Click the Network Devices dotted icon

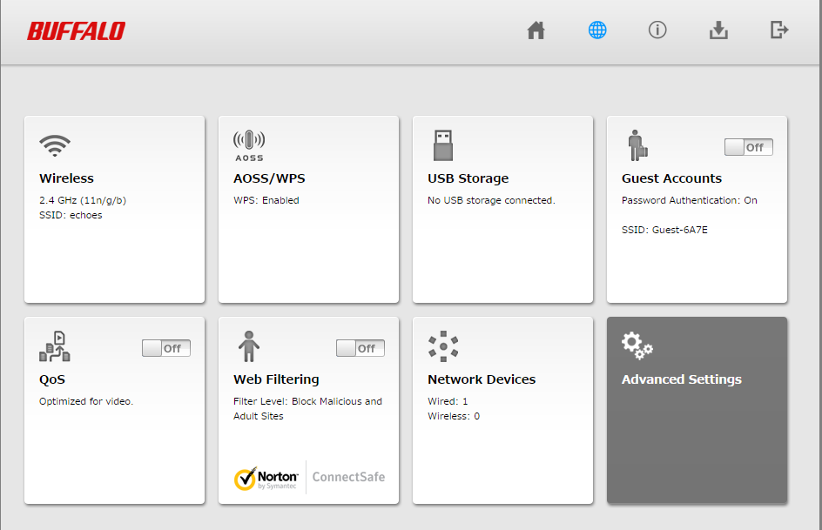click(x=443, y=346)
